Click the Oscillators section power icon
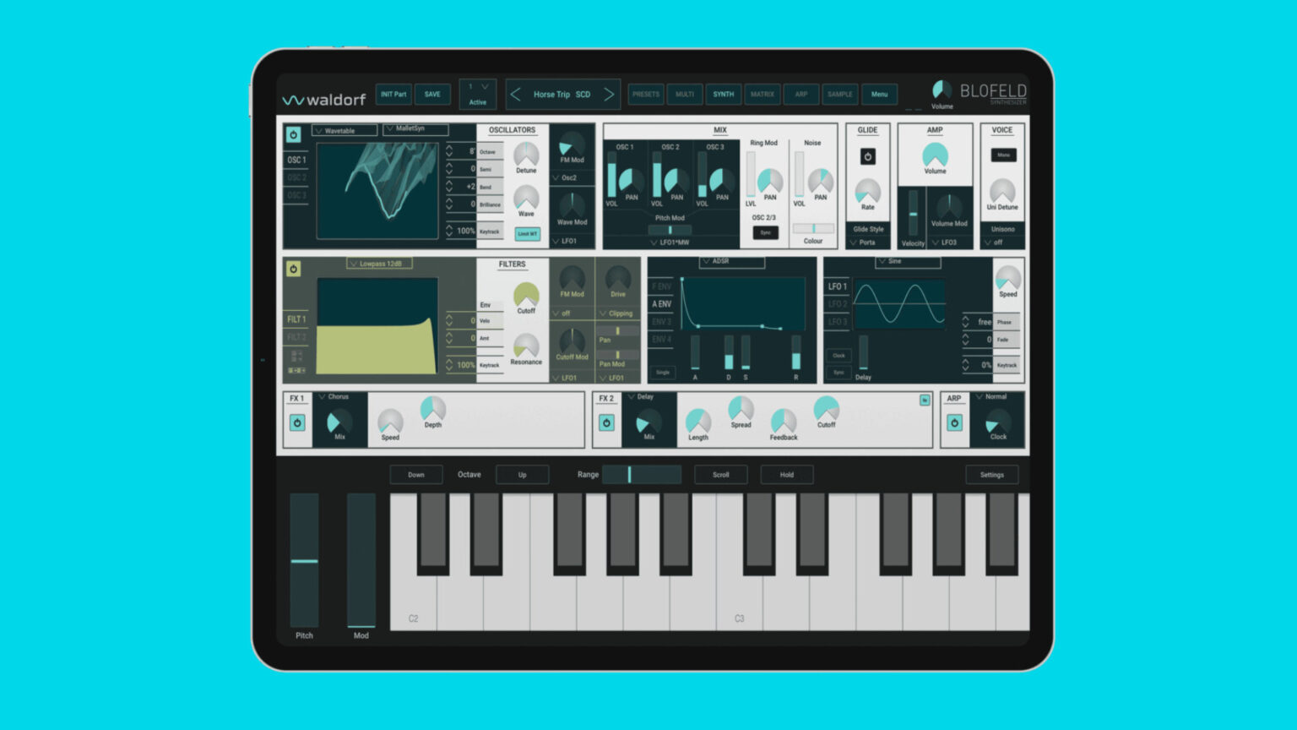Screen dimensions: 1297x730 tap(295, 135)
